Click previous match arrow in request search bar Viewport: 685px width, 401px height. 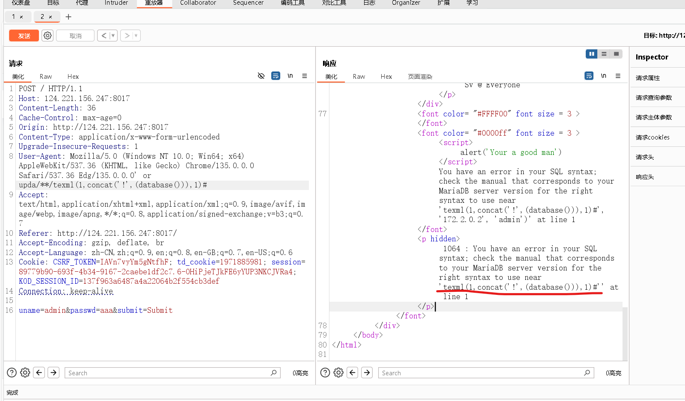[x=39, y=372]
